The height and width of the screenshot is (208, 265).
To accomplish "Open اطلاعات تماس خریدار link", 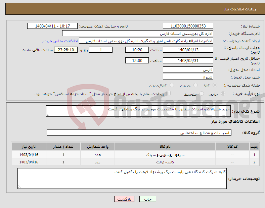I will click(x=60, y=41).
